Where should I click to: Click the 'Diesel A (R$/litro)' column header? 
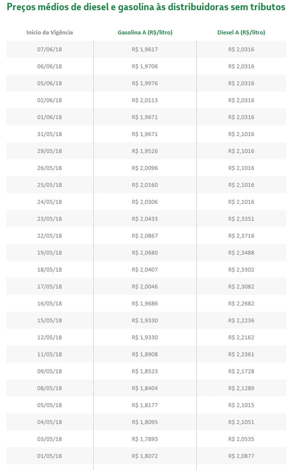[x=241, y=32]
